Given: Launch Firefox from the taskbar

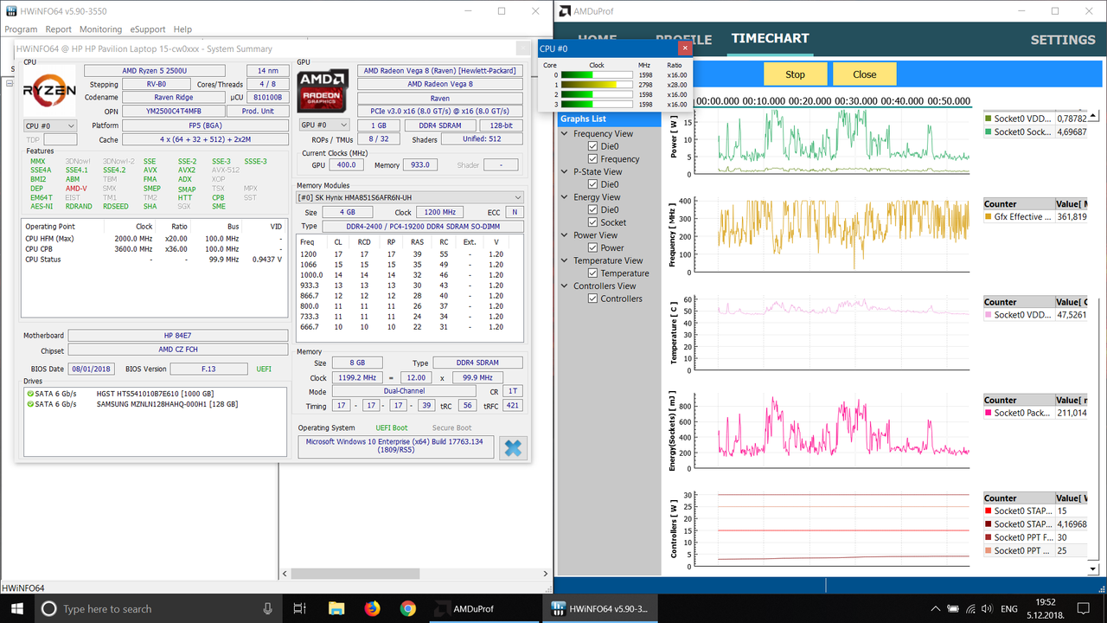Looking at the screenshot, I should 372,608.
